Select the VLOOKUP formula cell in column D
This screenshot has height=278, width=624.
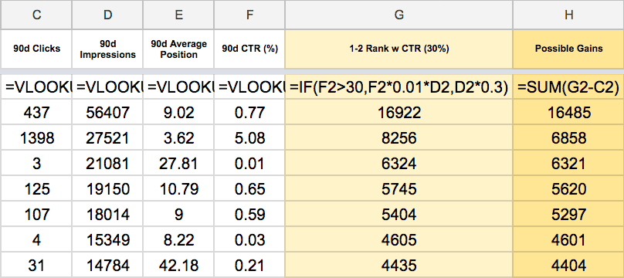pos(107,87)
